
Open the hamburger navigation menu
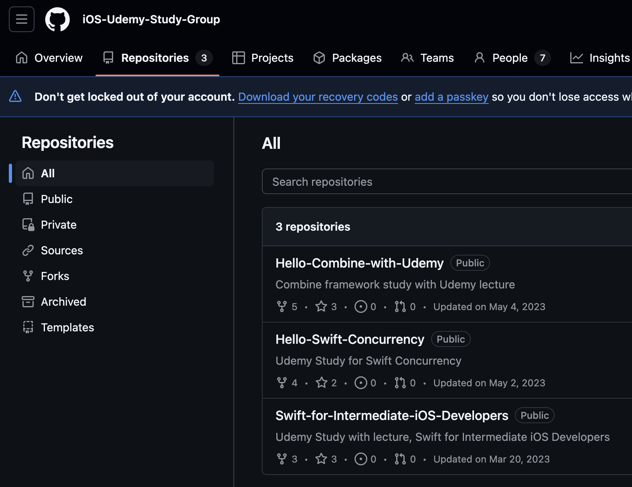(22, 19)
